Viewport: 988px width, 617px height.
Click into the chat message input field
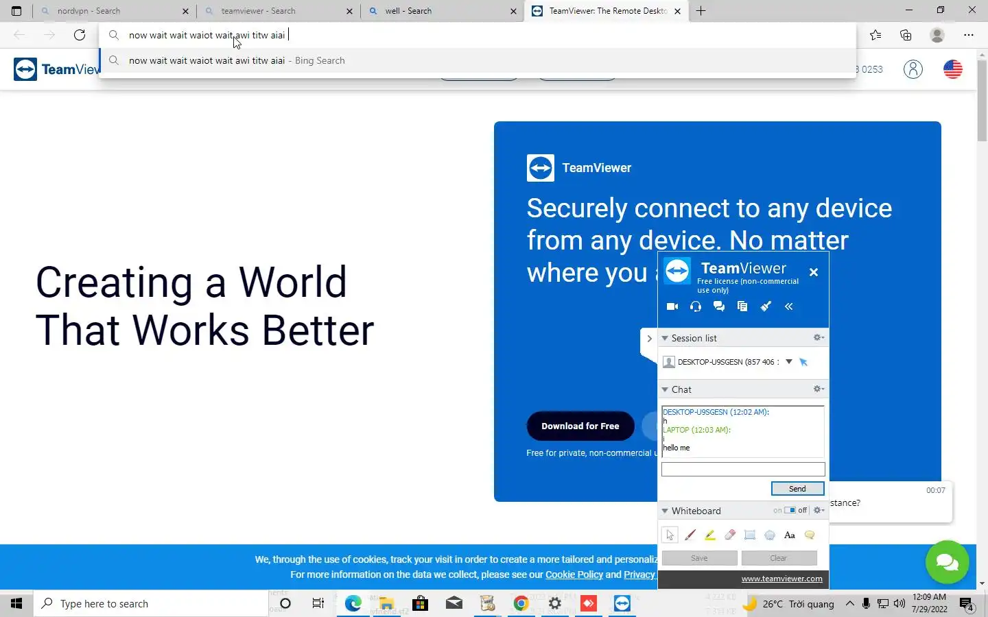point(743,469)
